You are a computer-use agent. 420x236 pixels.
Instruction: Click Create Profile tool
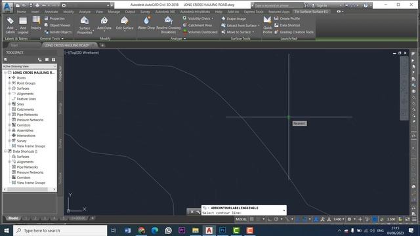pos(287,18)
